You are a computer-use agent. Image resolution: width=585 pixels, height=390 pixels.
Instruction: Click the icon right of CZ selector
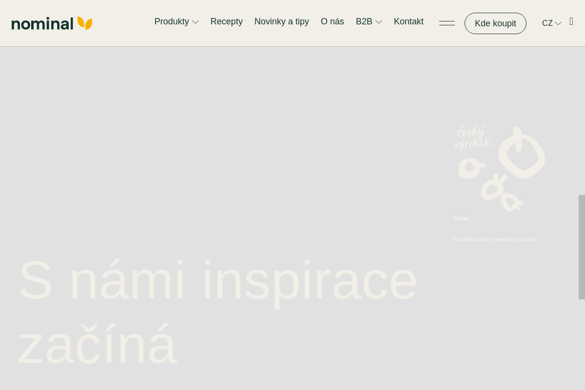click(571, 21)
